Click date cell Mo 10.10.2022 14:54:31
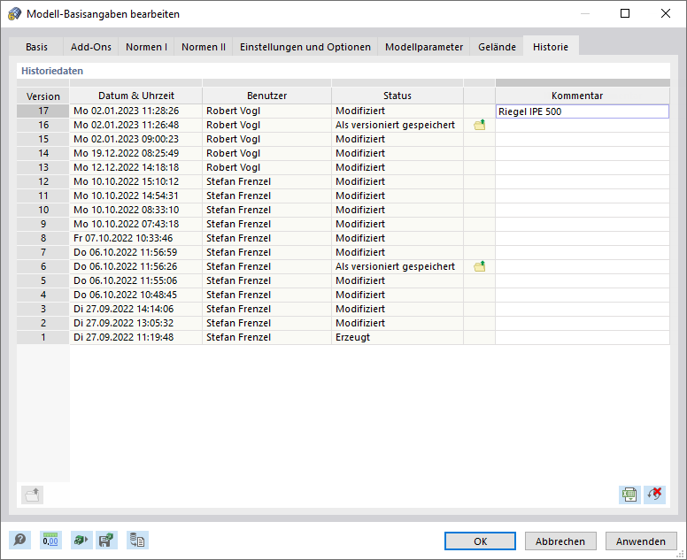Image resolution: width=687 pixels, height=560 pixels. click(x=135, y=196)
